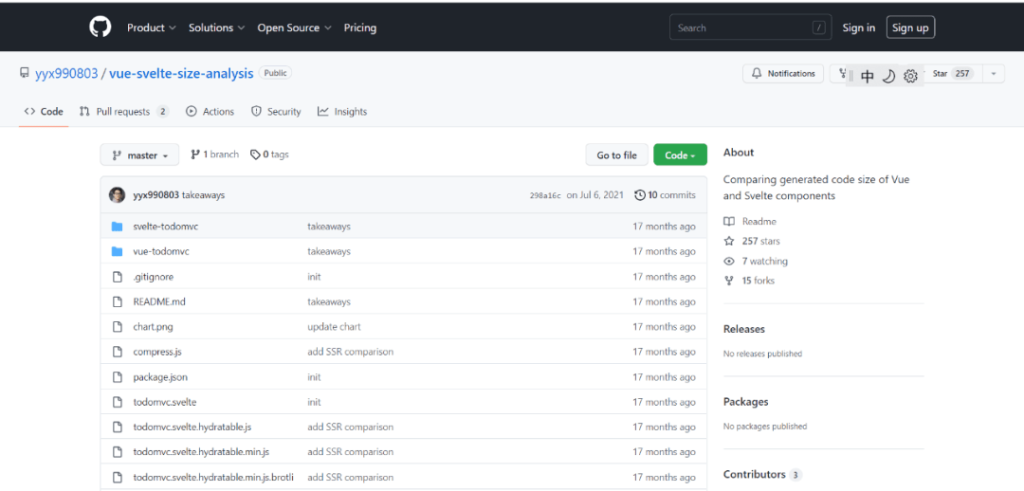Click the Readme book icon in About
The width and height of the screenshot is (1024, 491).
pyautogui.click(x=729, y=221)
